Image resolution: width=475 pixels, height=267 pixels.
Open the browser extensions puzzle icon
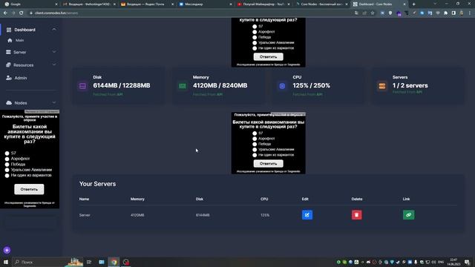click(x=445, y=13)
